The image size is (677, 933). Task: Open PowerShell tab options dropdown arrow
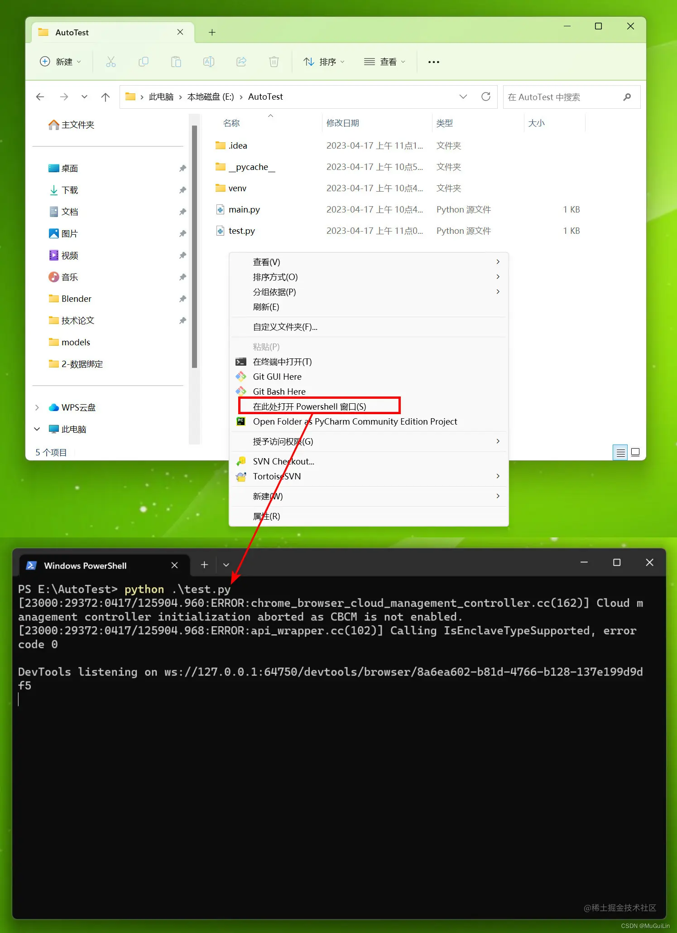[x=226, y=565]
